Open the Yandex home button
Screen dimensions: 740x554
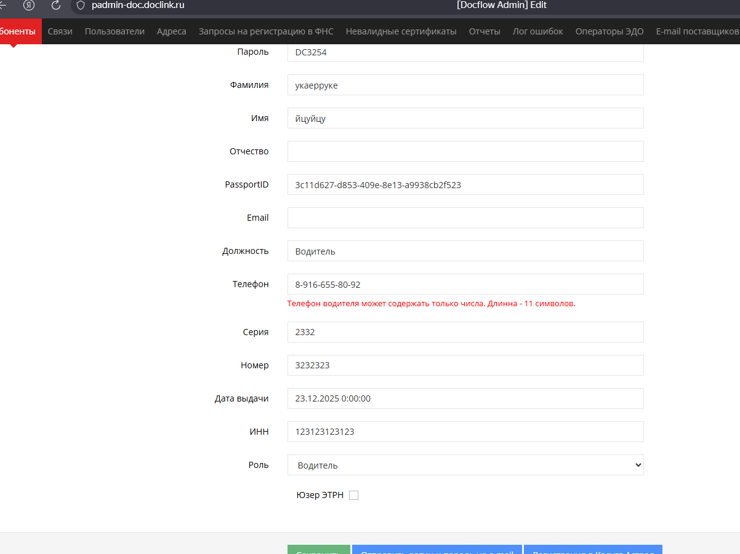click(x=28, y=6)
